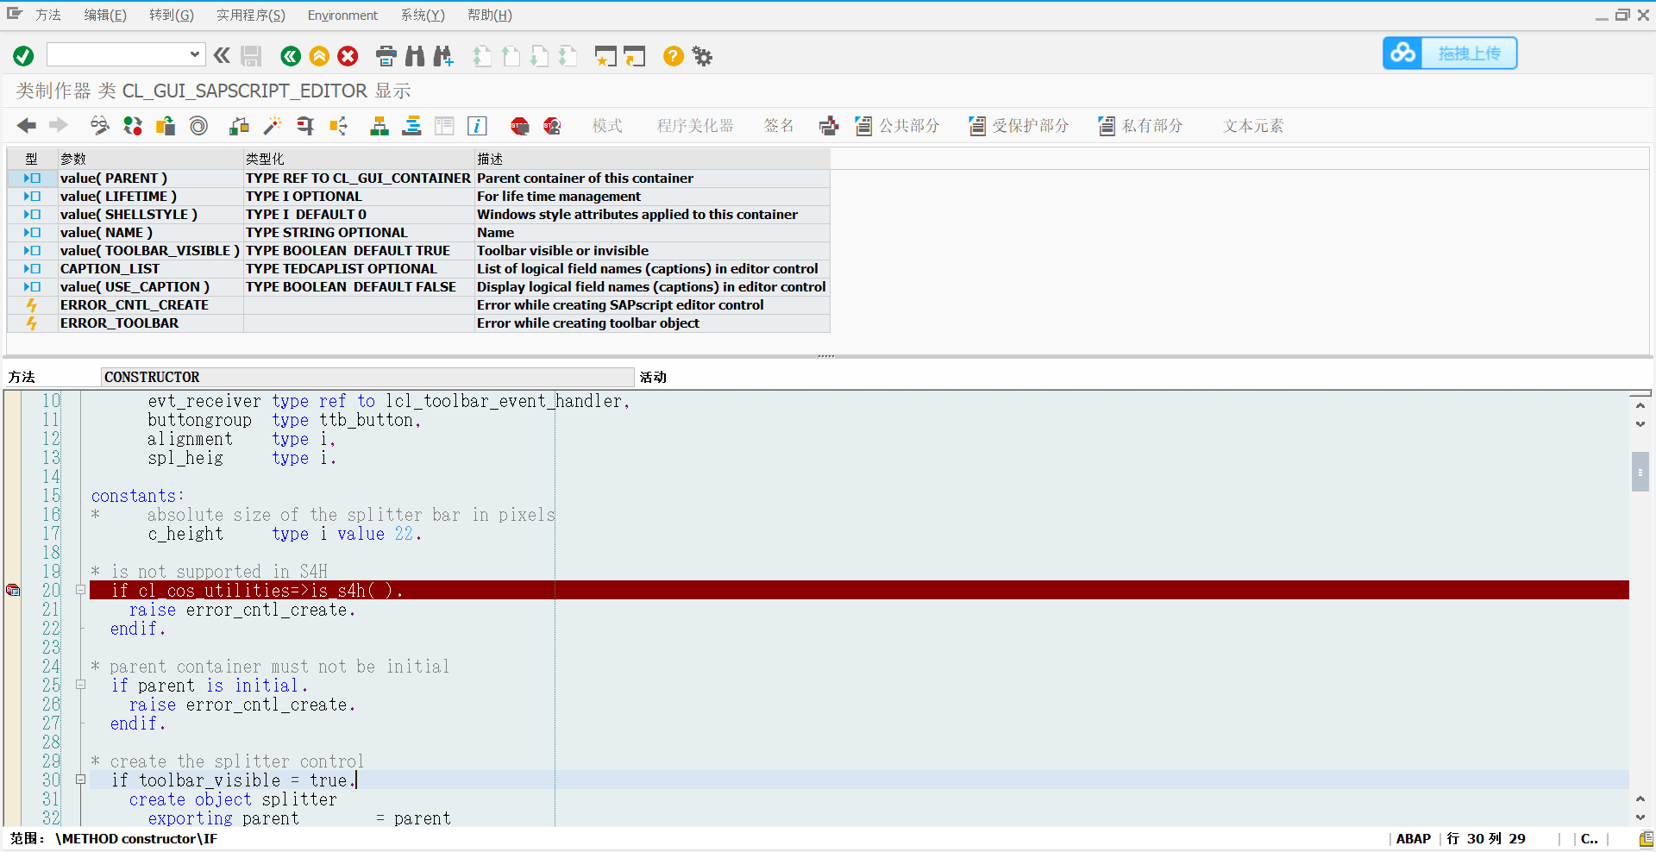This screenshot has width=1656, height=852.
Task: Open the 系统(Y) menu
Action: click(x=423, y=16)
